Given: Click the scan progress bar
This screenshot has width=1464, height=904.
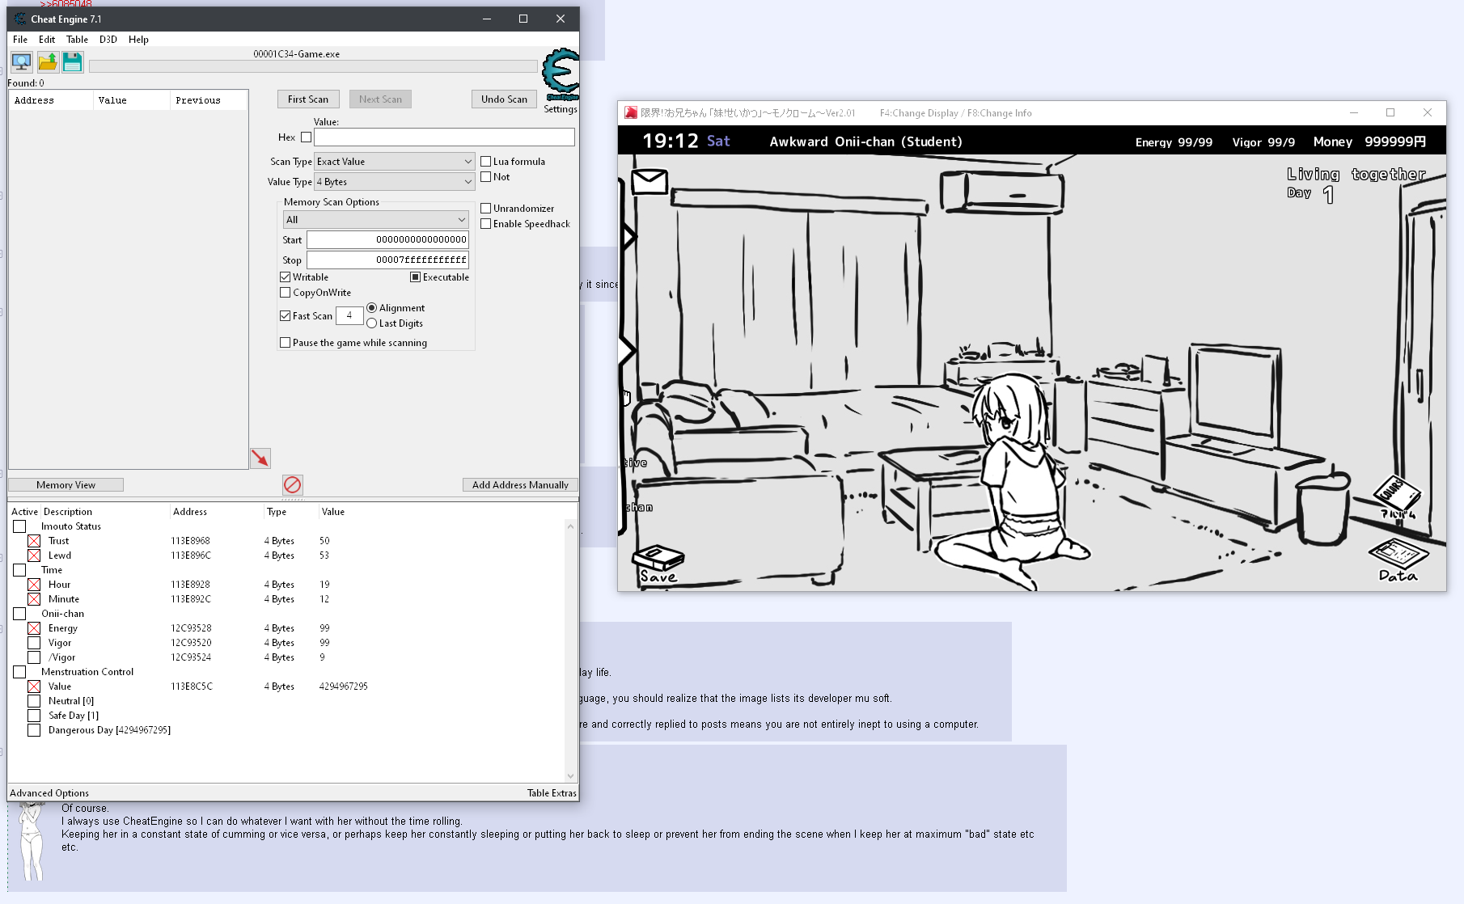Looking at the screenshot, I should [x=313, y=66].
